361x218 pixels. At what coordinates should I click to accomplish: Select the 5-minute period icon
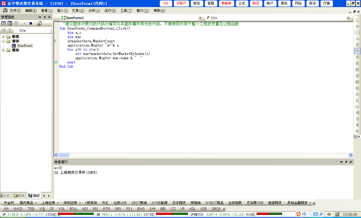point(357,63)
